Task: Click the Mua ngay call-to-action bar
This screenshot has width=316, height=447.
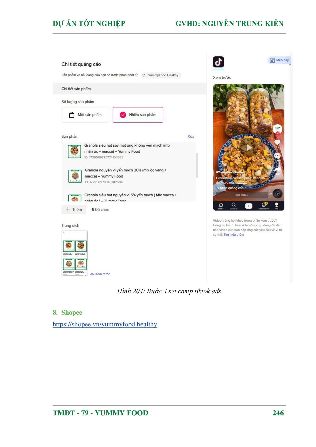Action: pyautogui.click(x=242, y=195)
